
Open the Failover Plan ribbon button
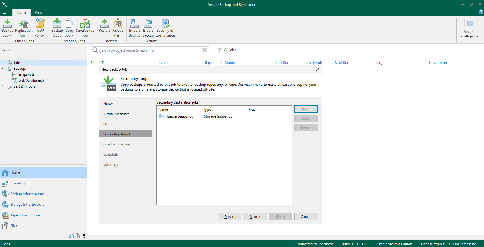(118, 28)
